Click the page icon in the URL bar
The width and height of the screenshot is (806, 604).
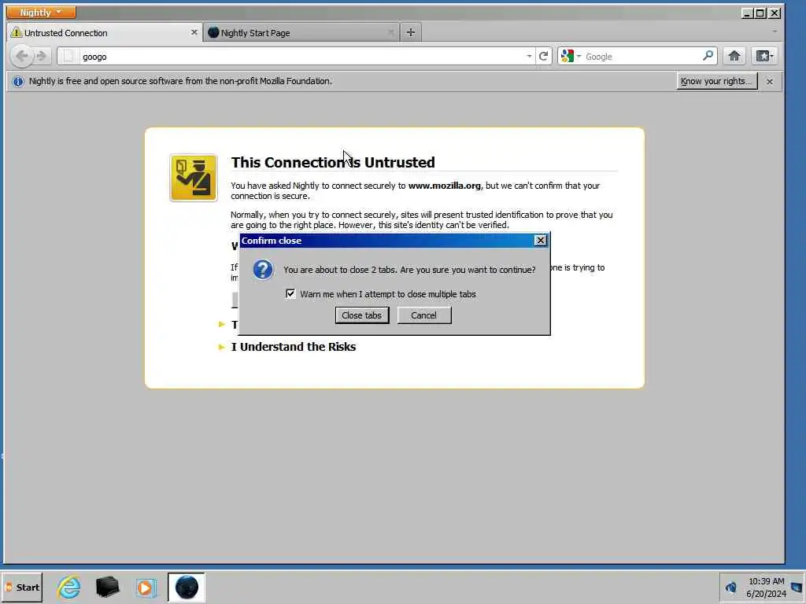click(x=69, y=57)
